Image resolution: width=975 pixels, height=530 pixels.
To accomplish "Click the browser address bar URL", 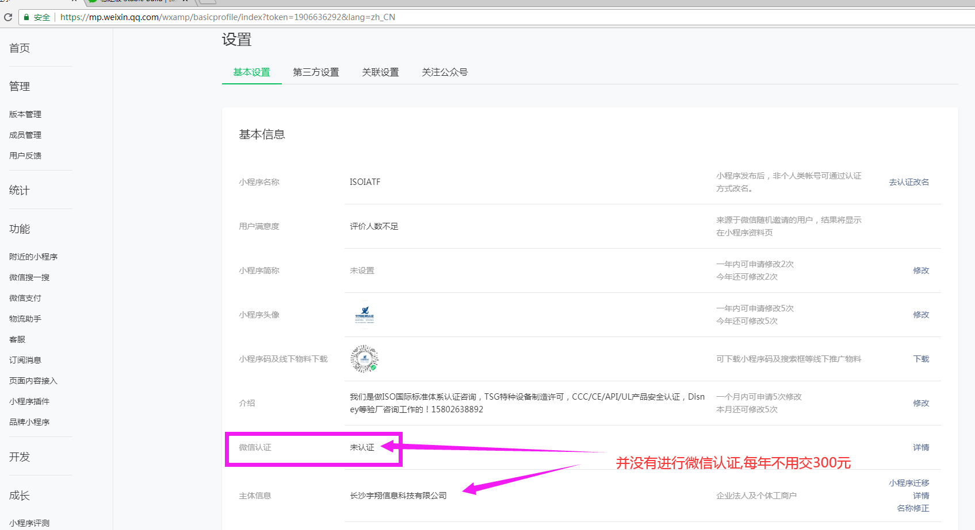I will tap(228, 17).
